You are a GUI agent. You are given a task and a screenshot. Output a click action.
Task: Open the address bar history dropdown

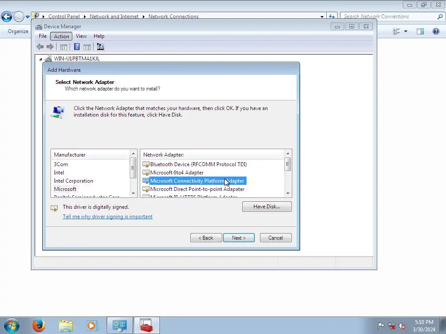pyautogui.click(x=322, y=17)
